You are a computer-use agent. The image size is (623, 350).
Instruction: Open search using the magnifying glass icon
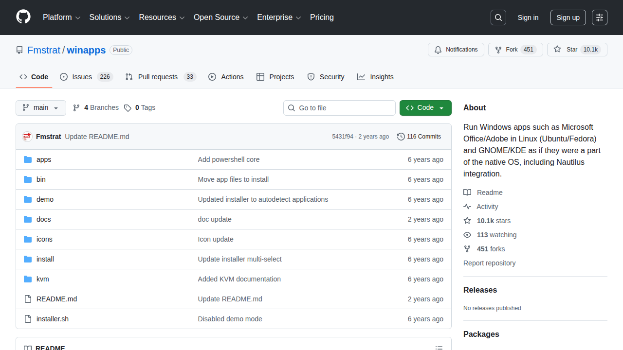(x=498, y=17)
